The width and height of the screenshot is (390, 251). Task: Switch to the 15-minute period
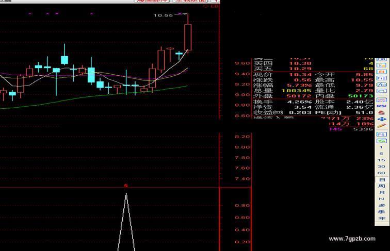coord(381,160)
